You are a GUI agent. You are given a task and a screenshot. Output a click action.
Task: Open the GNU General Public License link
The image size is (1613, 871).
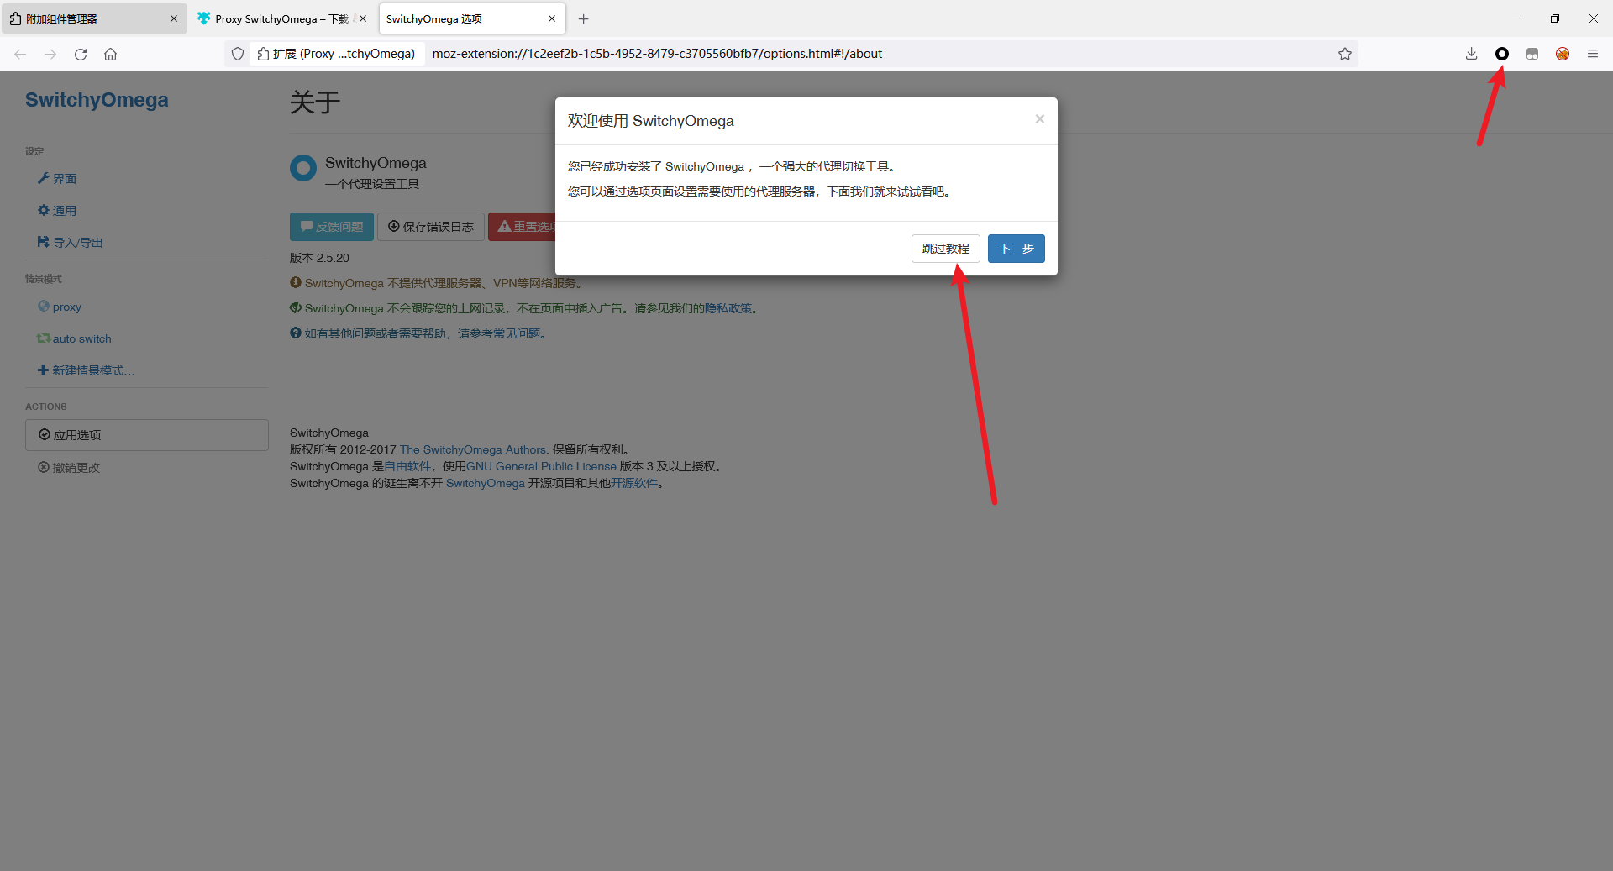tap(541, 466)
